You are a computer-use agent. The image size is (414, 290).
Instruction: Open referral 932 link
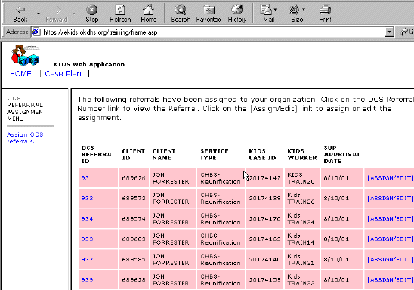(x=87, y=198)
